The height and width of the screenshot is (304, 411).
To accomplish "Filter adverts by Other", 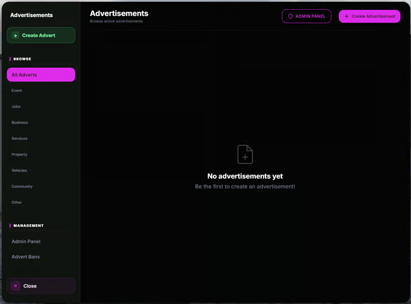I will (x=41, y=203).
